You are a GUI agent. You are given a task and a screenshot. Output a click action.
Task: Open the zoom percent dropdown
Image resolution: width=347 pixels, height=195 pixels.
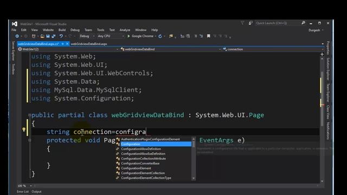tap(31, 186)
